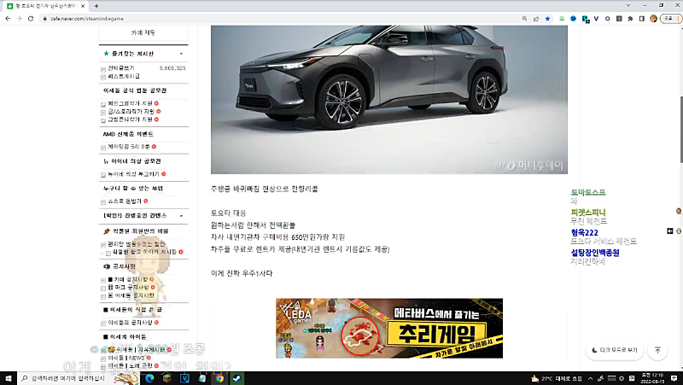Close the current browser tab
683x385 pixels.
point(82,6)
